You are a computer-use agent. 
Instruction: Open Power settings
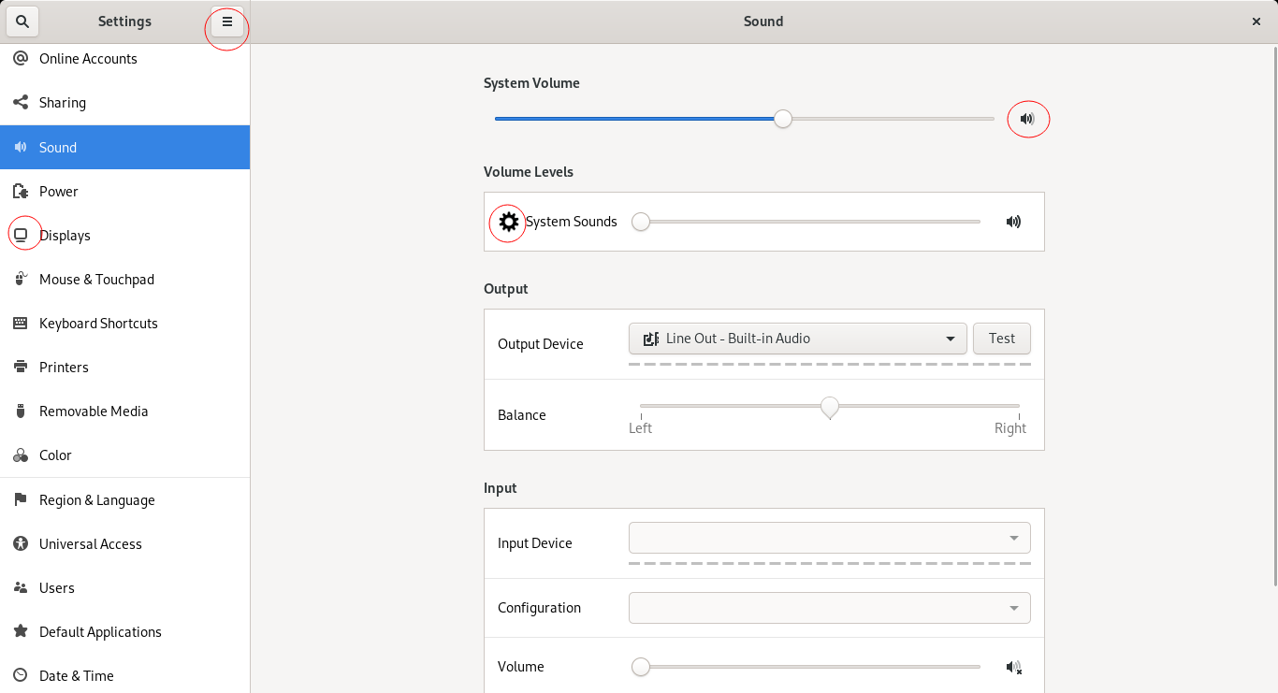tap(125, 192)
